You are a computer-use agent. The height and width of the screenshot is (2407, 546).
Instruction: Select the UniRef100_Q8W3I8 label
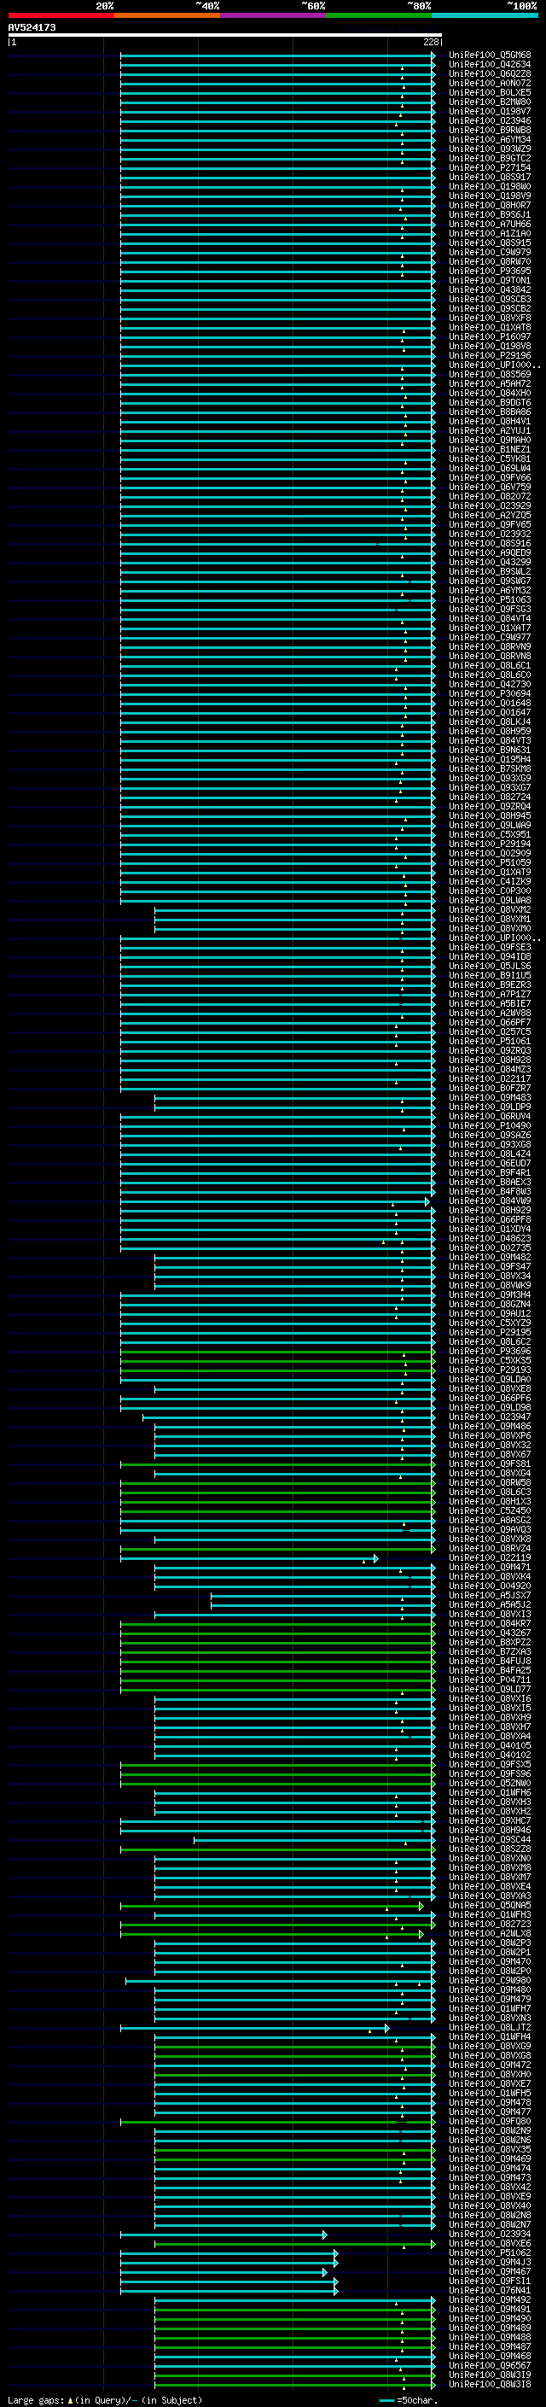point(490,2385)
